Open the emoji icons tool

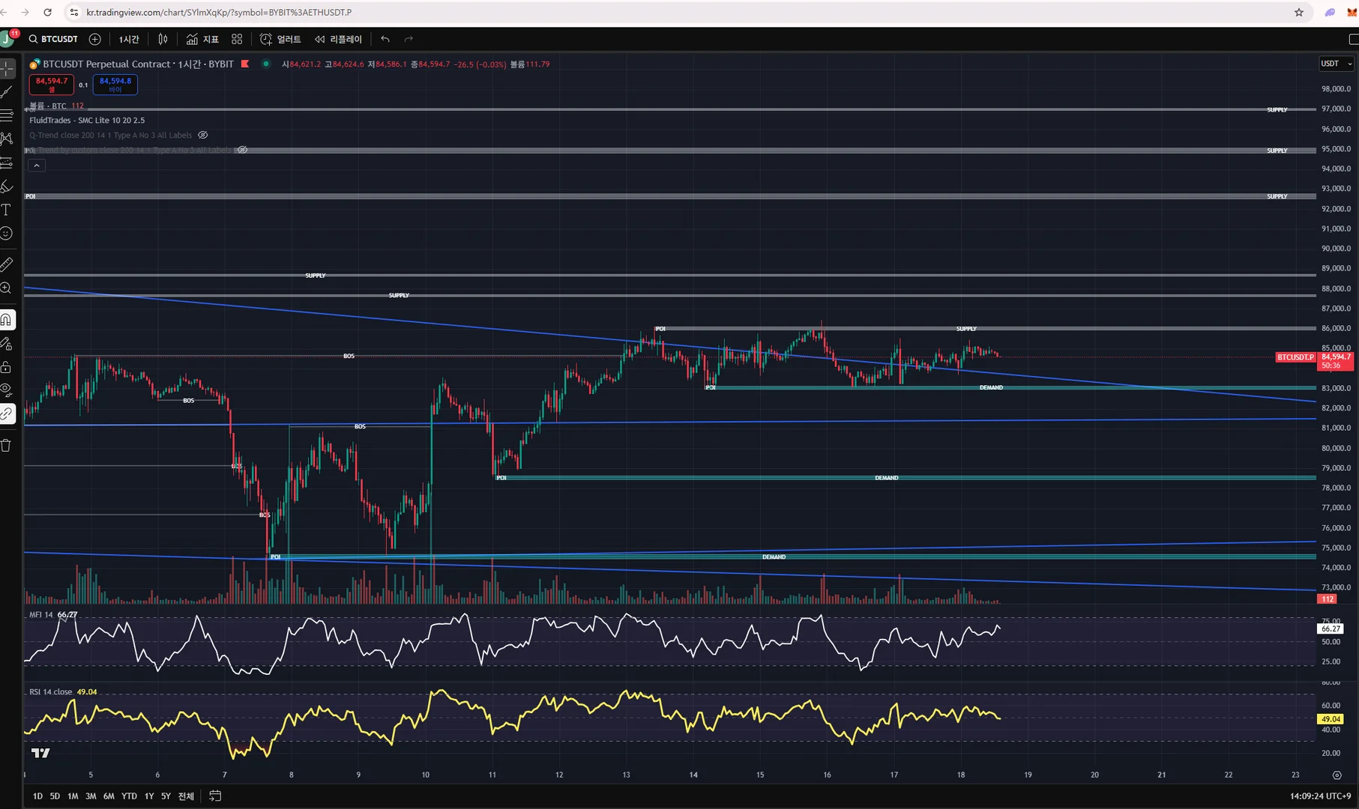(x=7, y=233)
